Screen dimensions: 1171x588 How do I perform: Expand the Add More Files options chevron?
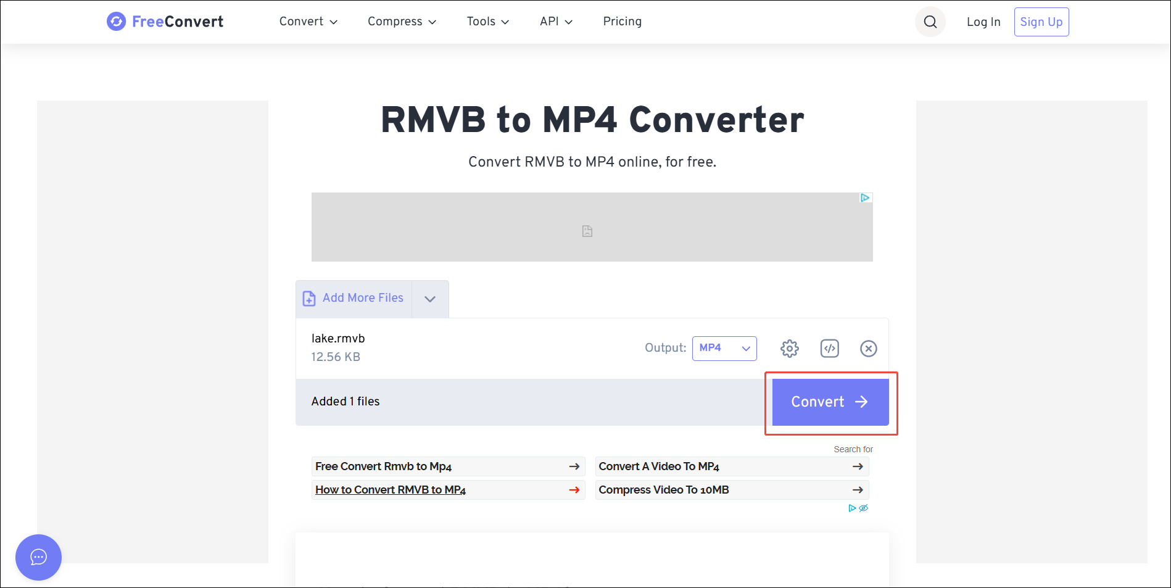point(429,299)
